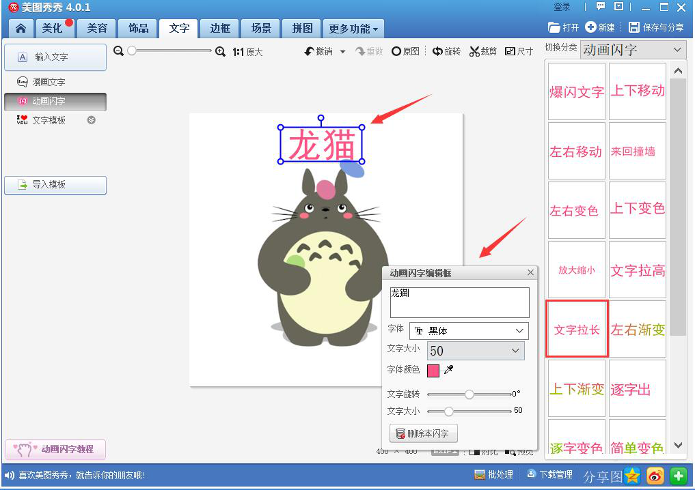Choose the 文字拉长 effect
Viewport: 695px width, 490px height.
click(x=577, y=330)
